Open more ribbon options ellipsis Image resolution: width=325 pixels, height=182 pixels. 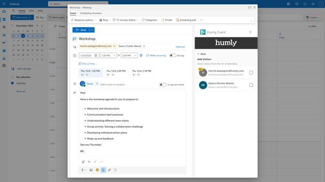(x=201, y=20)
